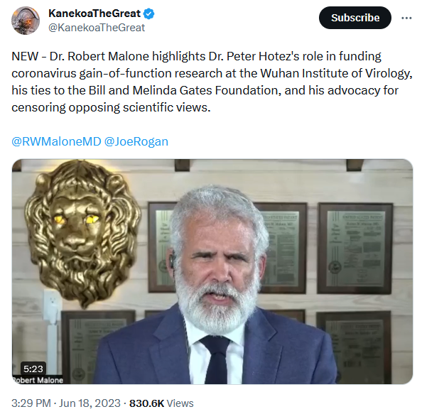Click the Jun 18, 2023 date

tap(90, 403)
